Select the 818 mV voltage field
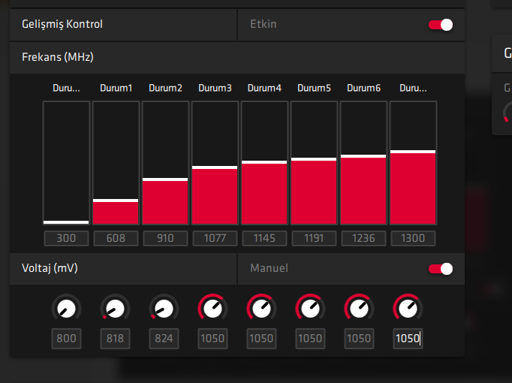Screen dimensions: 512x383 115,339
